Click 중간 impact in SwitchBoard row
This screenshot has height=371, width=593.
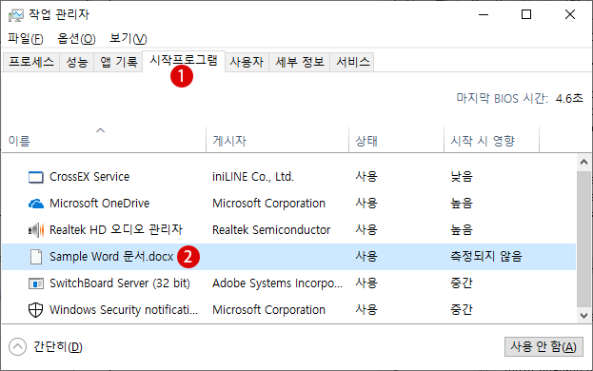tap(462, 283)
